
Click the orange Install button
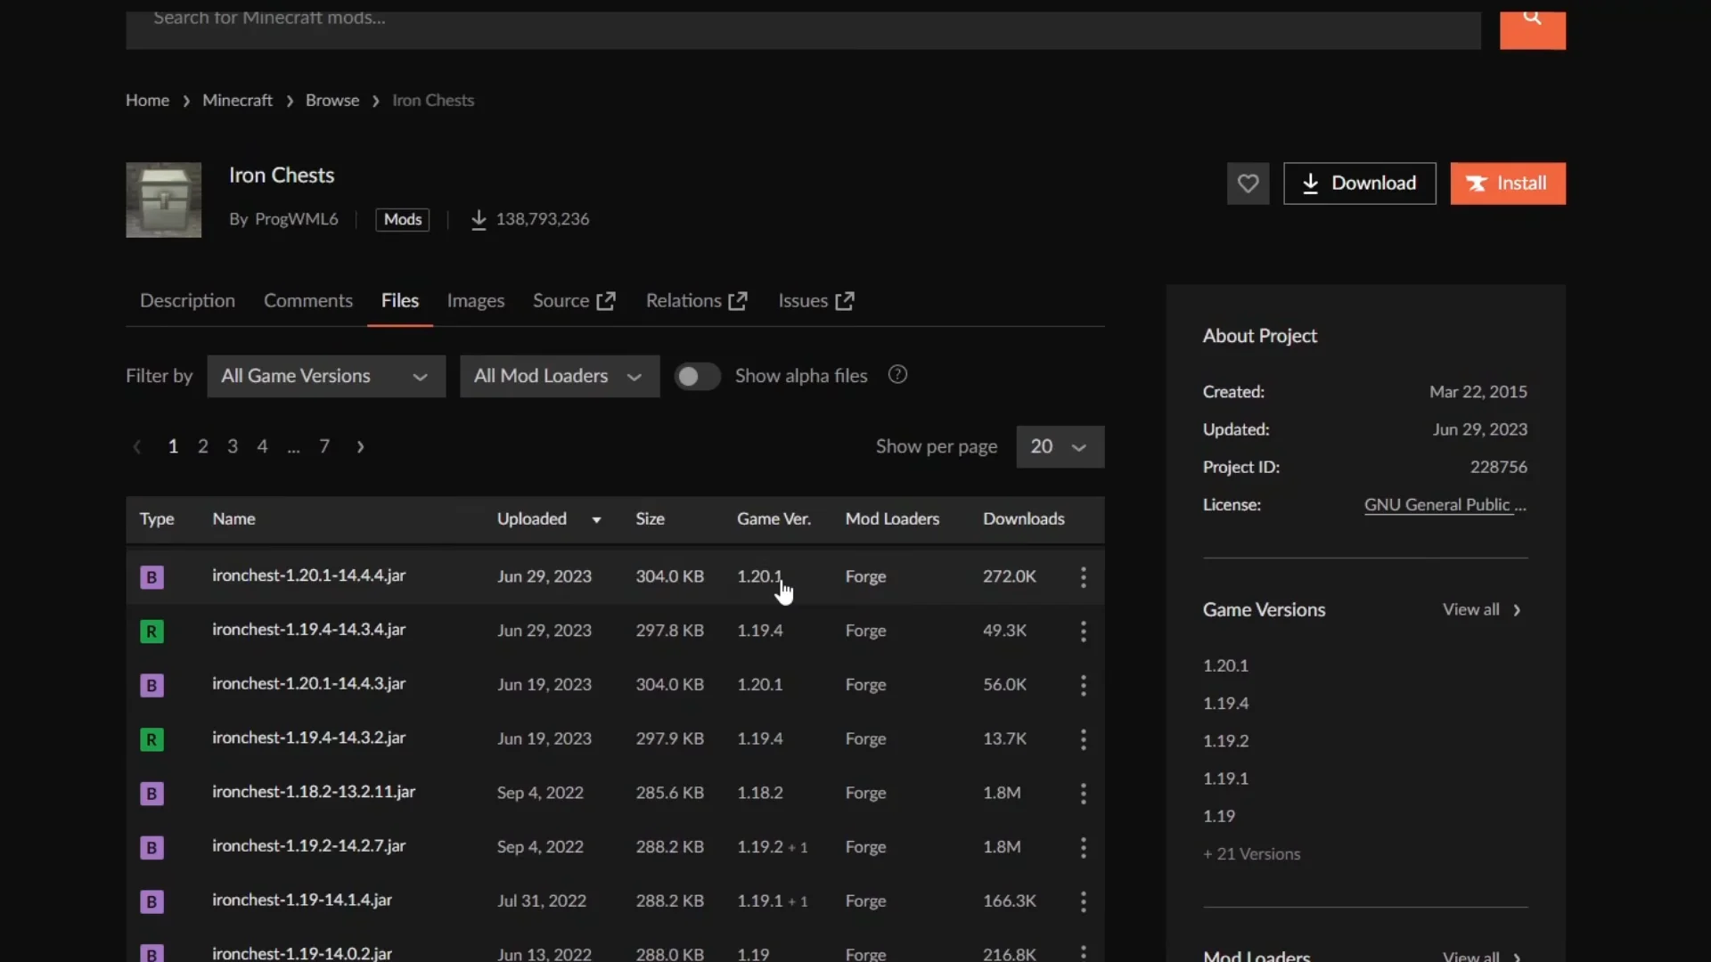pyautogui.click(x=1508, y=183)
